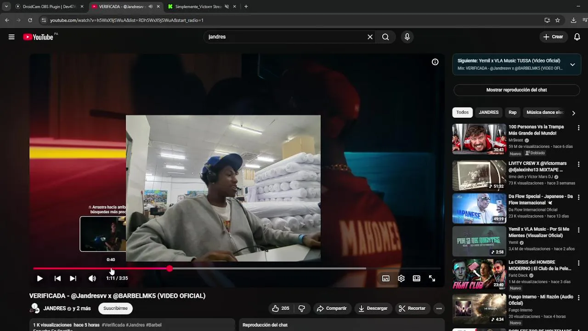Screen dimensions: 588x331
Task: Select the Rap filter chip
Action: pos(513,113)
